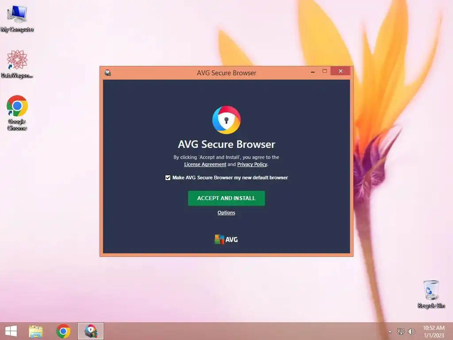Open the DataWagon desktop shortcut

pyautogui.click(x=17, y=64)
